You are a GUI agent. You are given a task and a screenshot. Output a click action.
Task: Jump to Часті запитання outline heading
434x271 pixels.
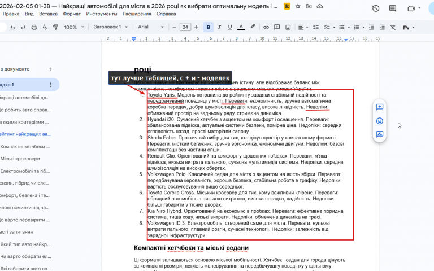click(16, 232)
